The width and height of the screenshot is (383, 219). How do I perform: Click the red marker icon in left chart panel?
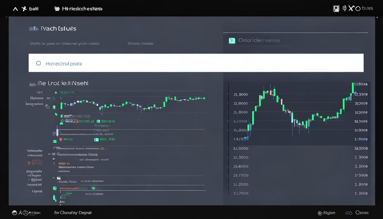point(60,140)
